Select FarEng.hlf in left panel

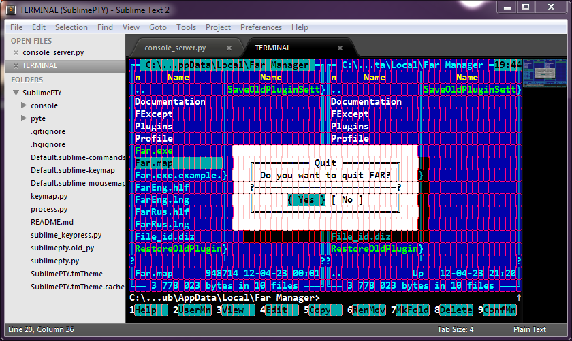point(162,187)
